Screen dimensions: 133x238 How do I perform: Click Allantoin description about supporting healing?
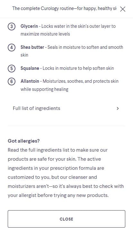click(x=69, y=85)
